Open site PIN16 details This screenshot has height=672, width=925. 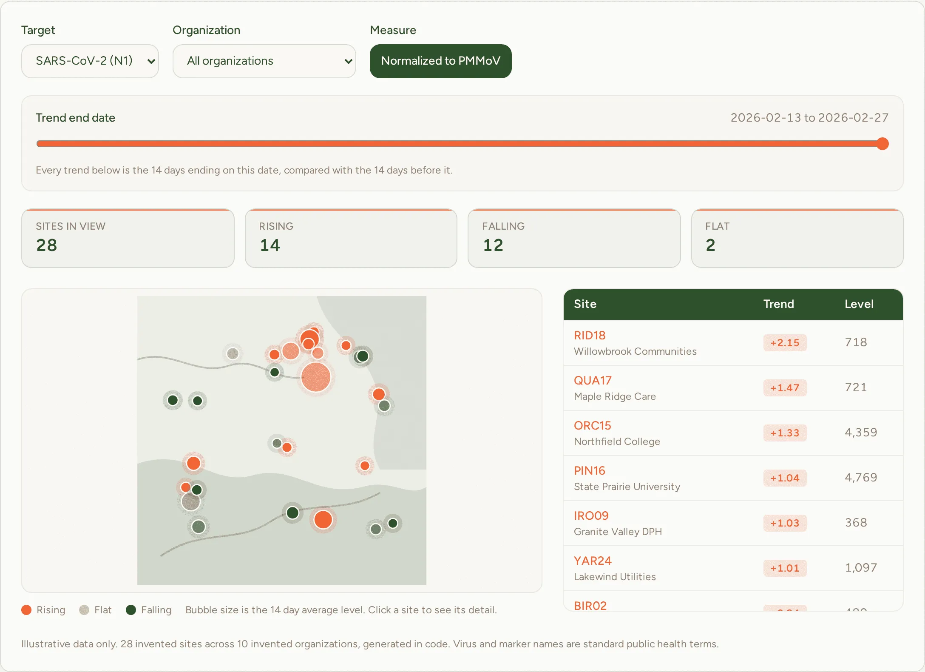589,470
